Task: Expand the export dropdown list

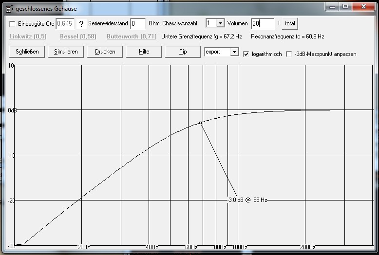Action: click(x=234, y=52)
